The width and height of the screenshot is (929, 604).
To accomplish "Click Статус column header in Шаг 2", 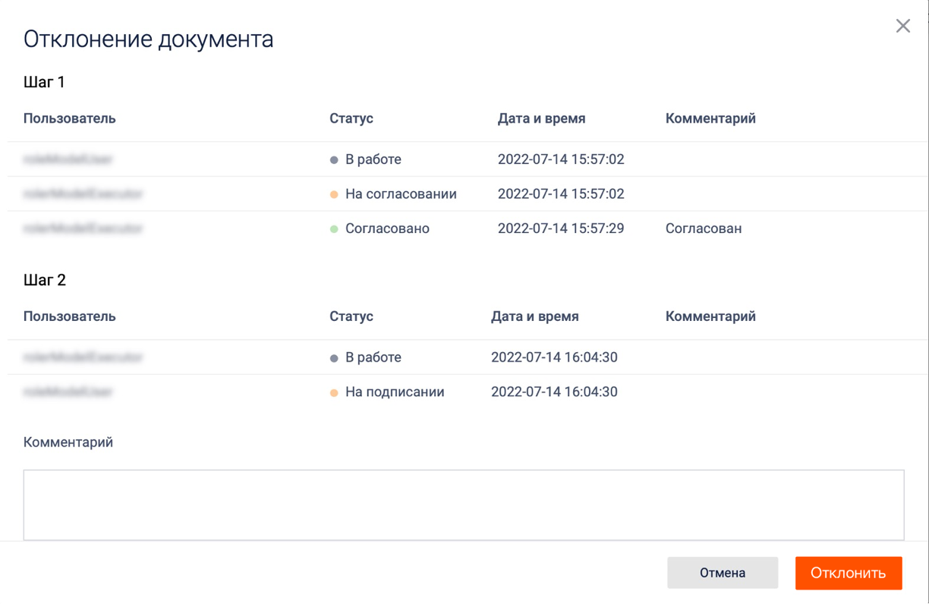I will (x=351, y=316).
